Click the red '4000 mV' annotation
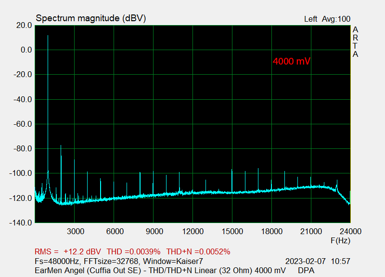The height and width of the screenshot is (277, 385). (292, 62)
